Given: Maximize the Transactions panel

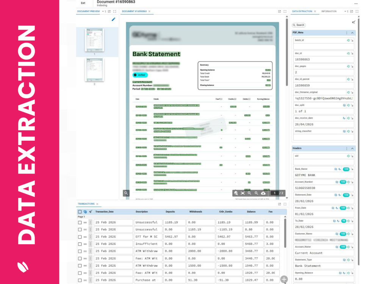Looking at the screenshot, I should pyautogui.click(x=285, y=204).
